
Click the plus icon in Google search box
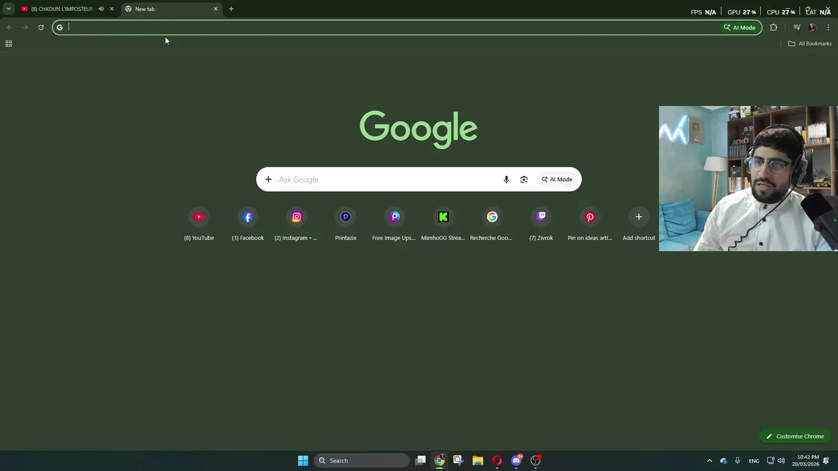point(268,179)
